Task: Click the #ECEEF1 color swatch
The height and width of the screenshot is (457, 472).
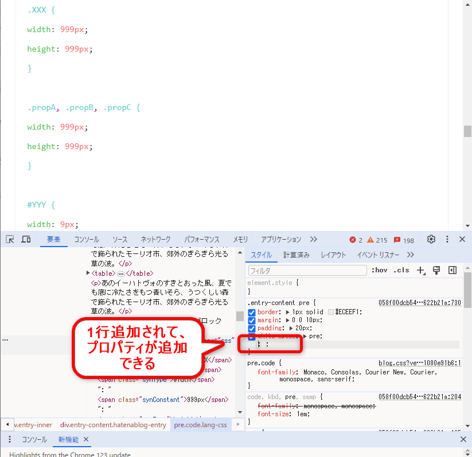Action: [x=331, y=312]
